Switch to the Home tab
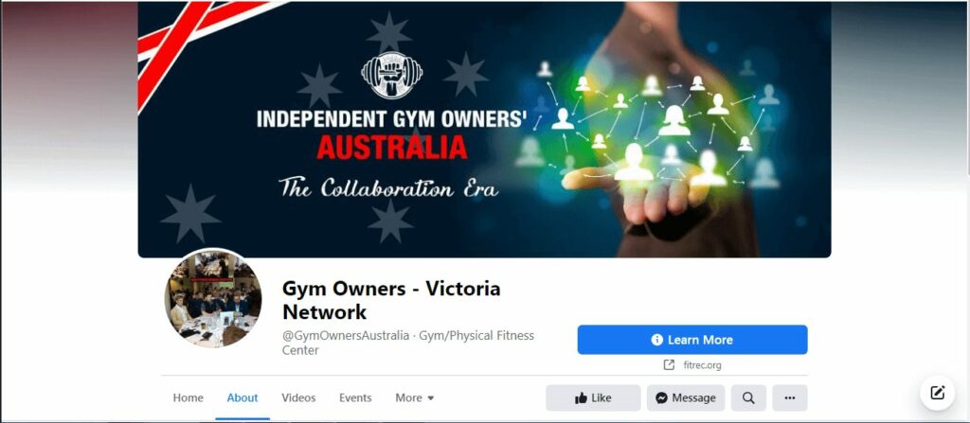 click(188, 397)
